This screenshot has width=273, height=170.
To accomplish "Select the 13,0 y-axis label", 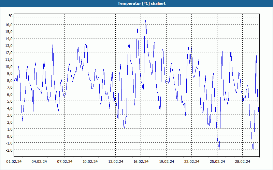I will click(x=9, y=46).
